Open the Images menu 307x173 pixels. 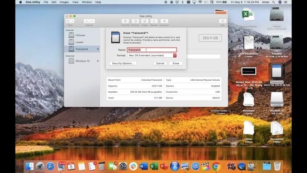64,2
